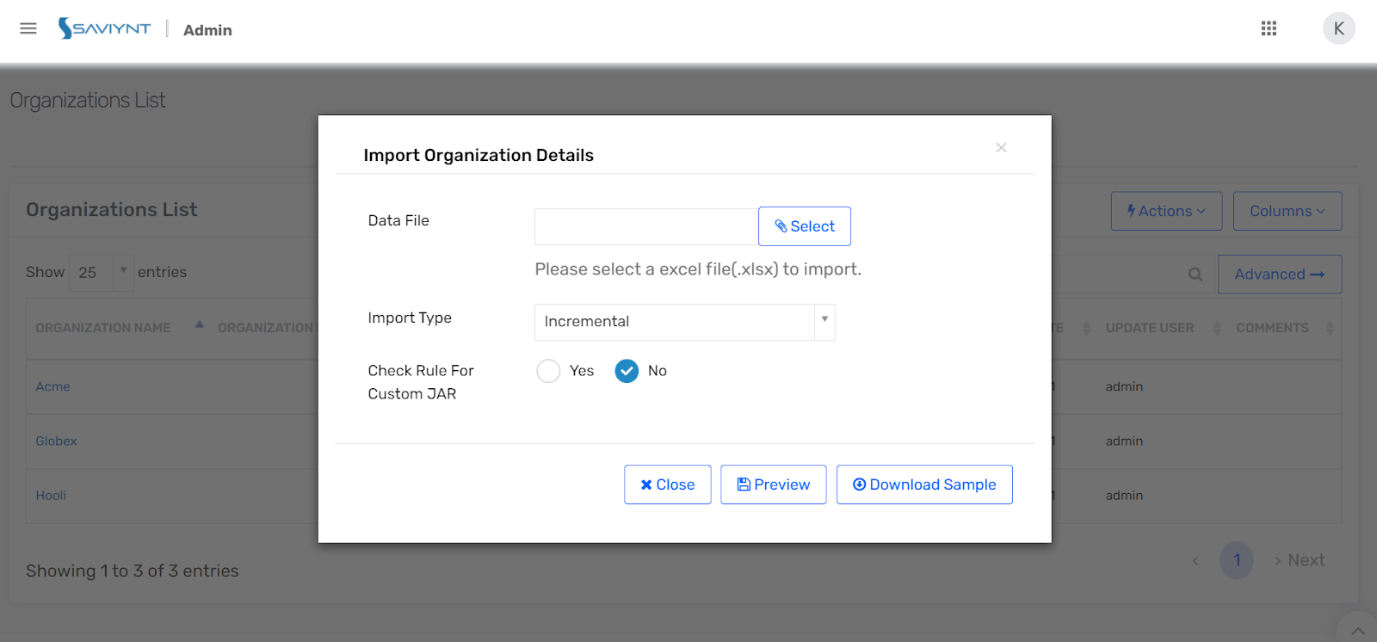Open the Hooli organization link
1377x642 pixels.
click(51, 496)
